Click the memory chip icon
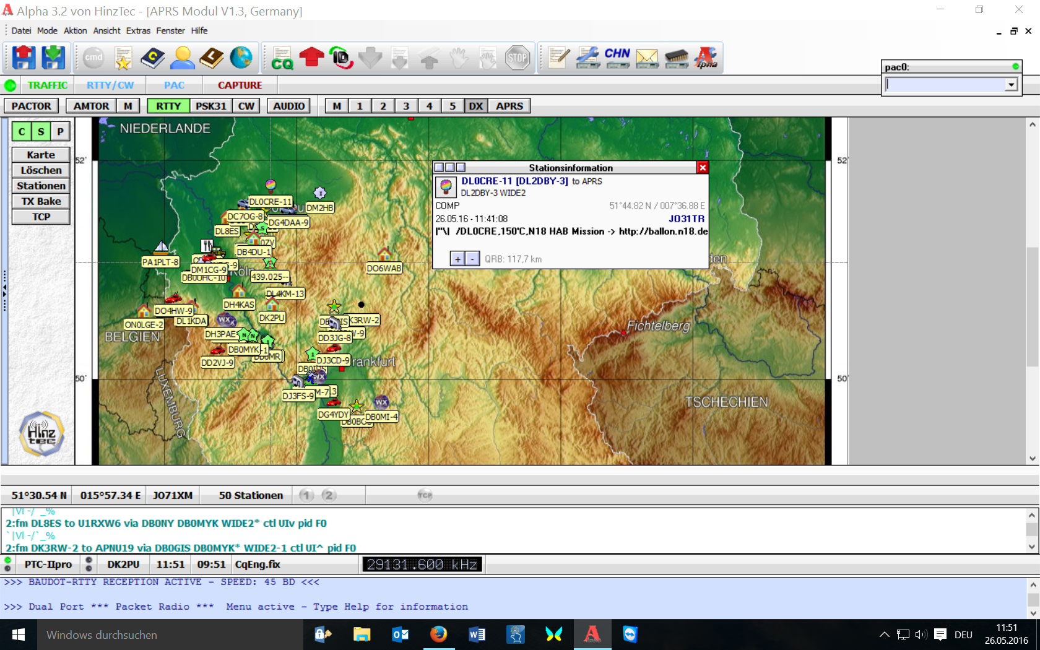The height and width of the screenshot is (650, 1040). click(677, 58)
